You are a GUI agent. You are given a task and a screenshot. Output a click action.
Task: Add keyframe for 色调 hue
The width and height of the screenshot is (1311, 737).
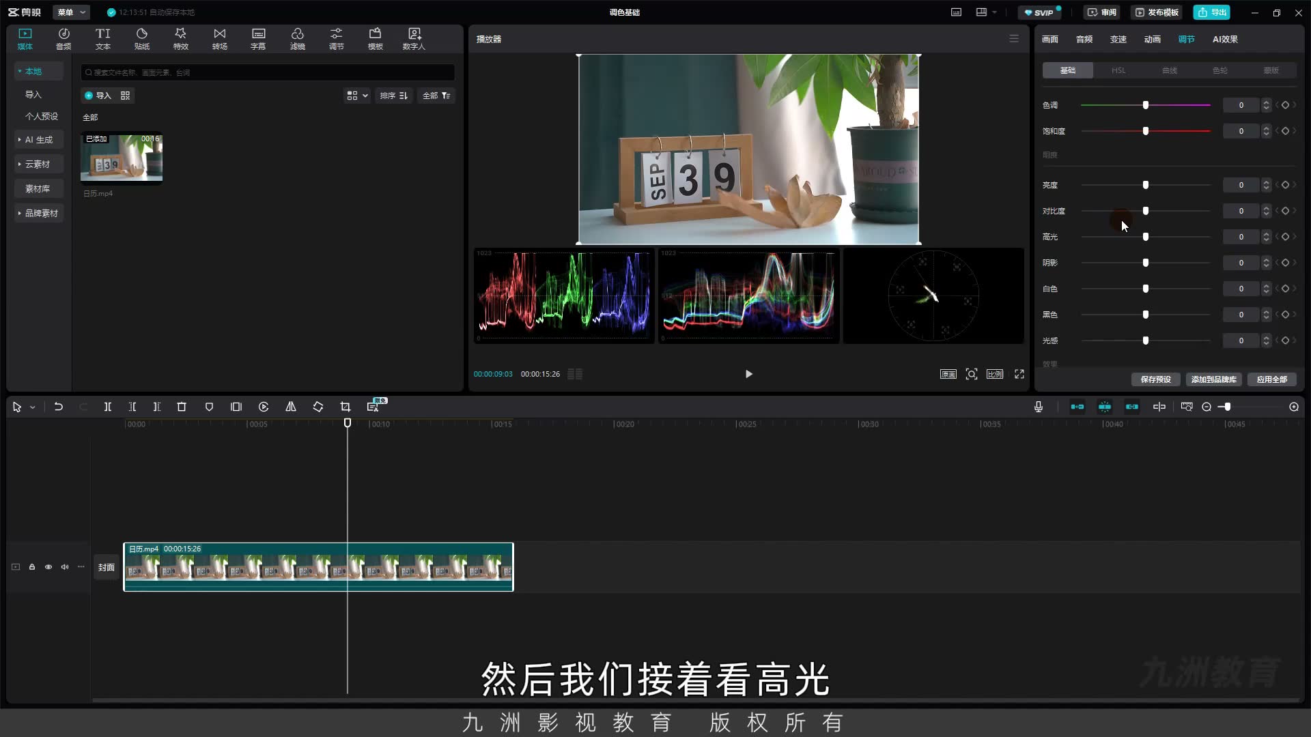pos(1285,105)
